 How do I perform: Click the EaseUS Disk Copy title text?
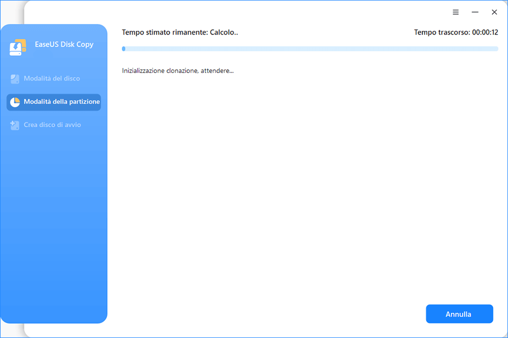[x=64, y=45]
